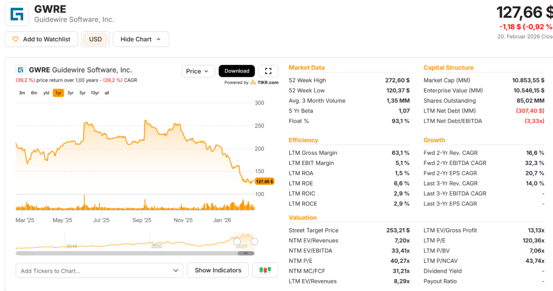The width and height of the screenshot is (553, 291).
Task: Switch to the 'all' time range
Action: tap(106, 93)
